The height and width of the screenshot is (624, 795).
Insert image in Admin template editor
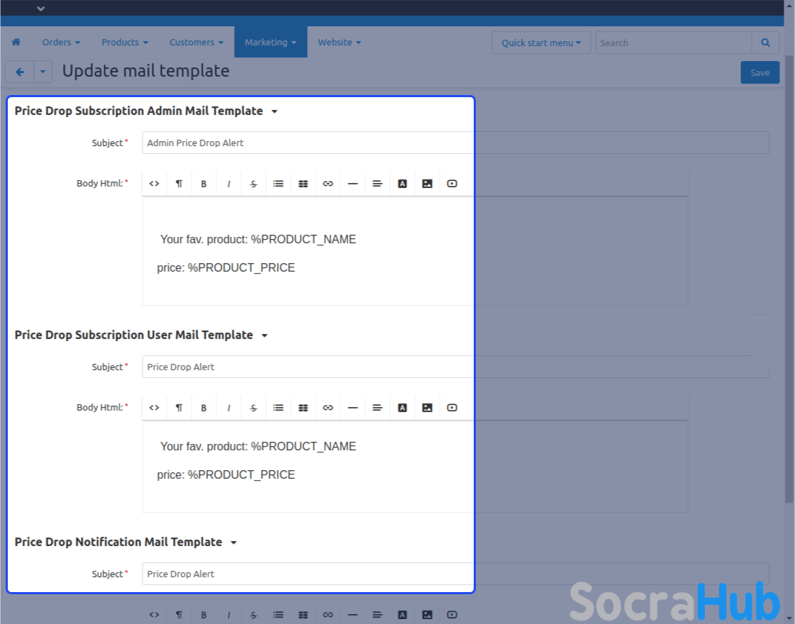pos(427,184)
